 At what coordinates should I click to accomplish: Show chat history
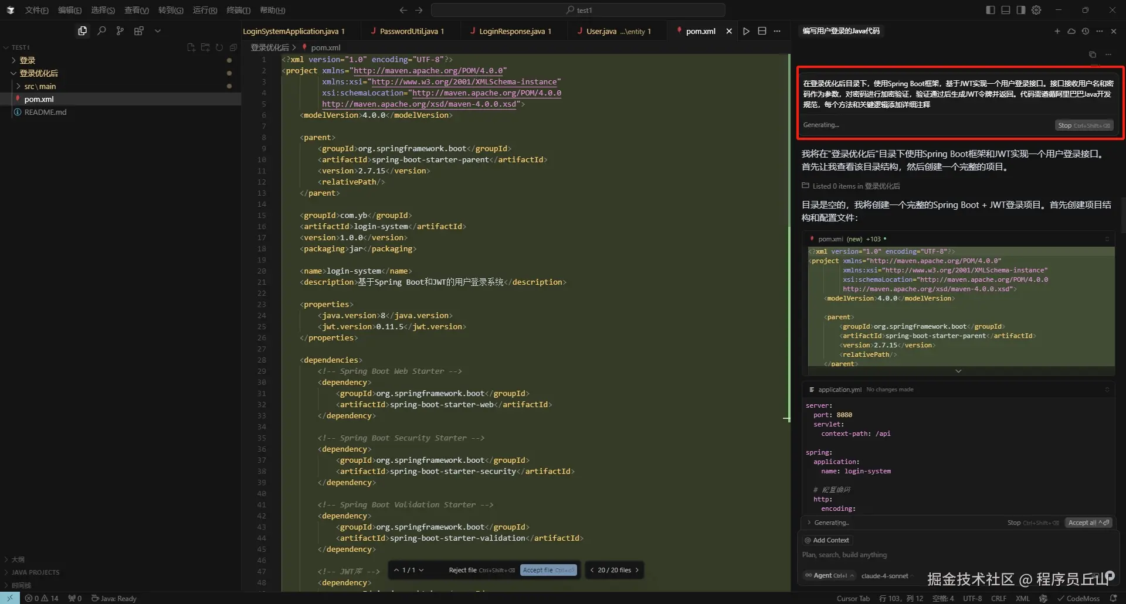[1086, 31]
